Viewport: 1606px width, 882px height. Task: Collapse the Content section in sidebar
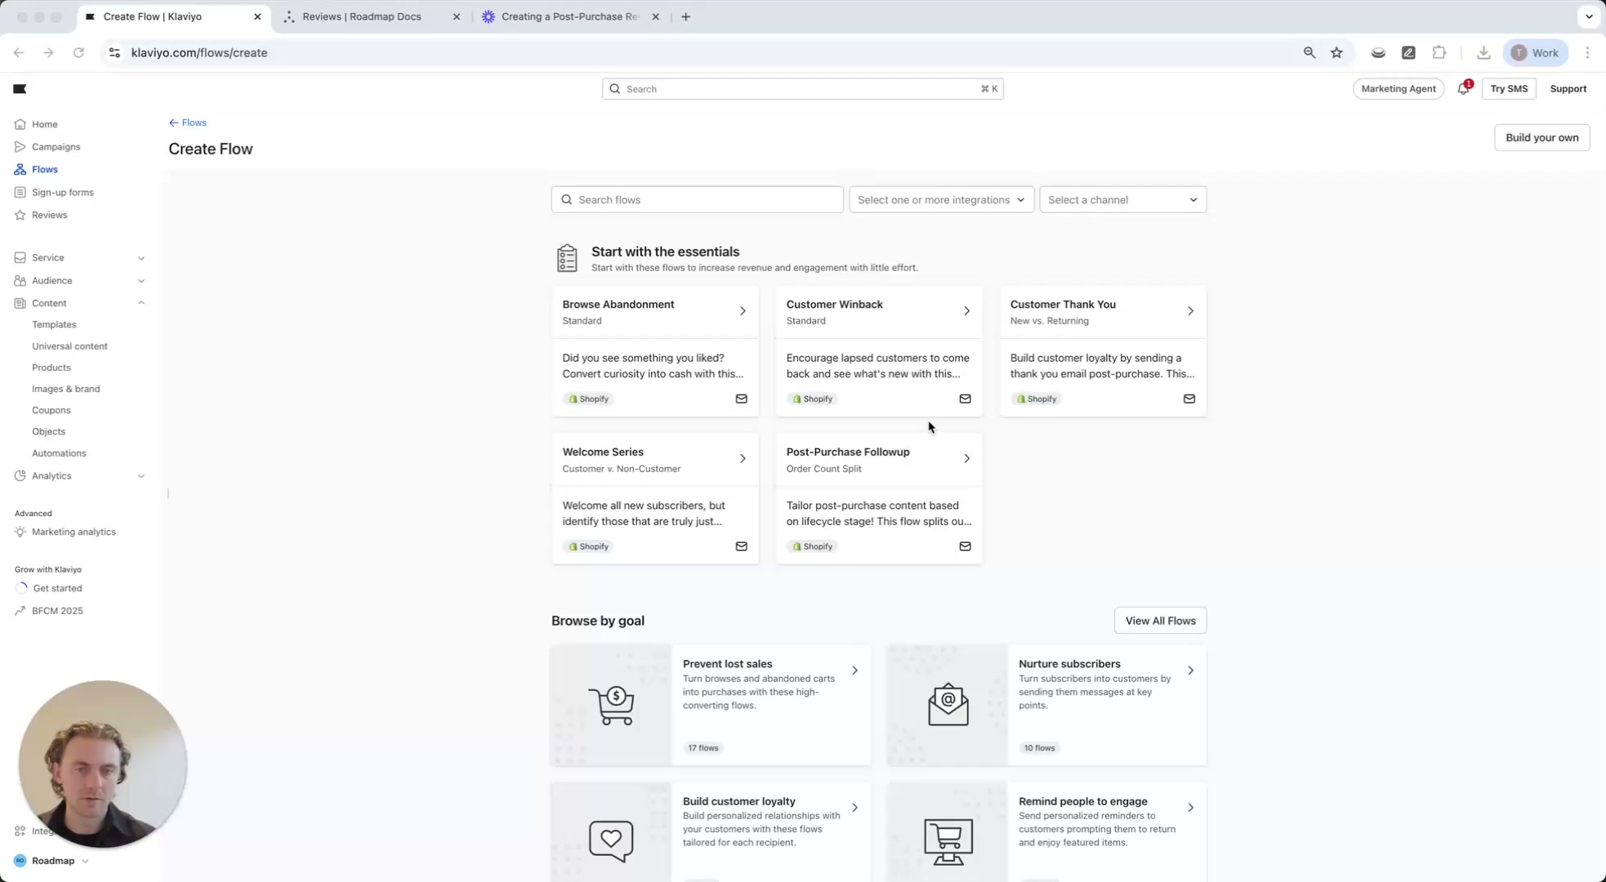click(x=141, y=302)
